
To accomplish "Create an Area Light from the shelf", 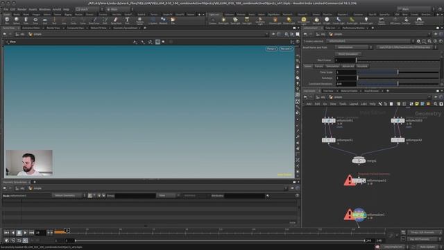I will click(x=247, y=20).
